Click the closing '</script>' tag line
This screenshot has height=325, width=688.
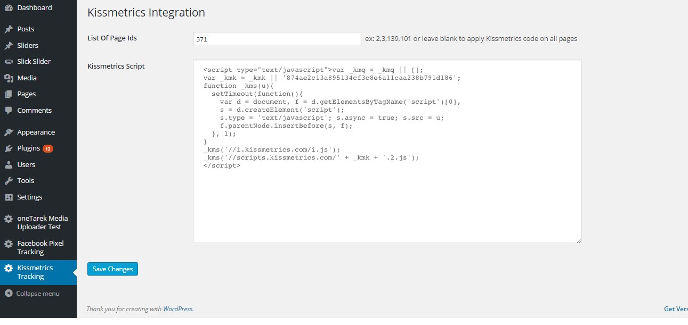222,165
